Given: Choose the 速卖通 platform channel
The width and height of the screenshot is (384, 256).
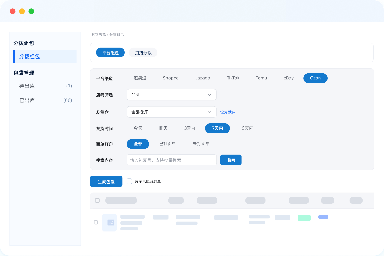Looking at the screenshot, I should [140, 78].
